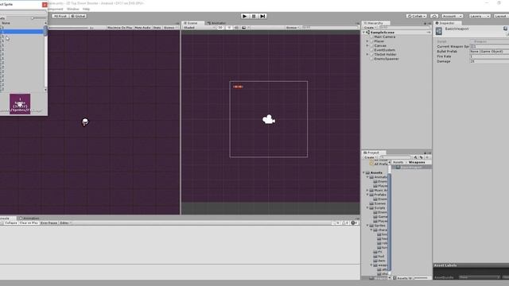Collapse the Scripts folder in Project tree
This screenshot has width=509, height=286.
click(x=367, y=208)
